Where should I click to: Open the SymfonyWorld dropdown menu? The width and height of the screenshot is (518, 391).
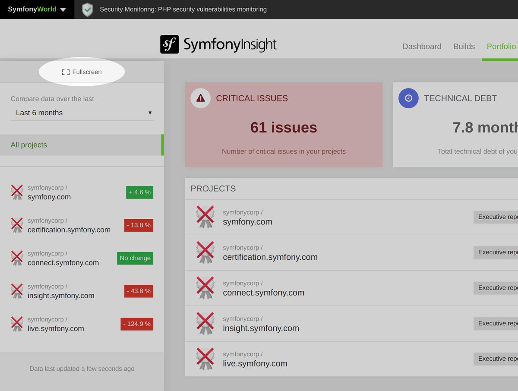click(x=37, y=9)
